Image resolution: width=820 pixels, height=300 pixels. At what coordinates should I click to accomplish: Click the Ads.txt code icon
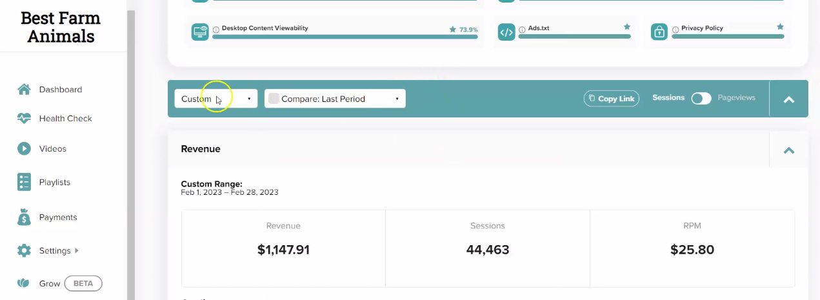tap(506, 32)
